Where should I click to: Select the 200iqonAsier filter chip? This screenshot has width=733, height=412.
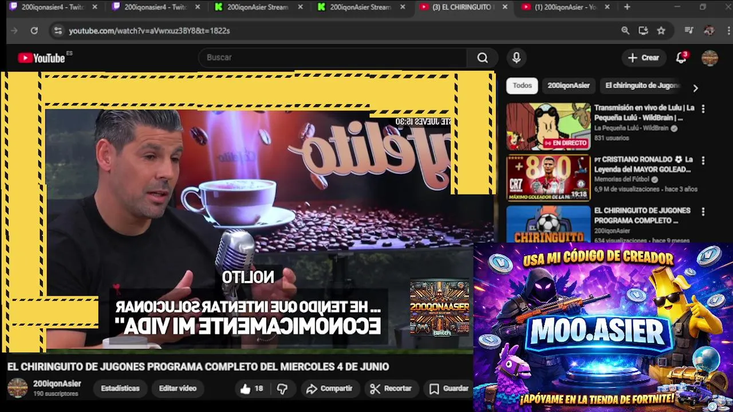[568, 85]
